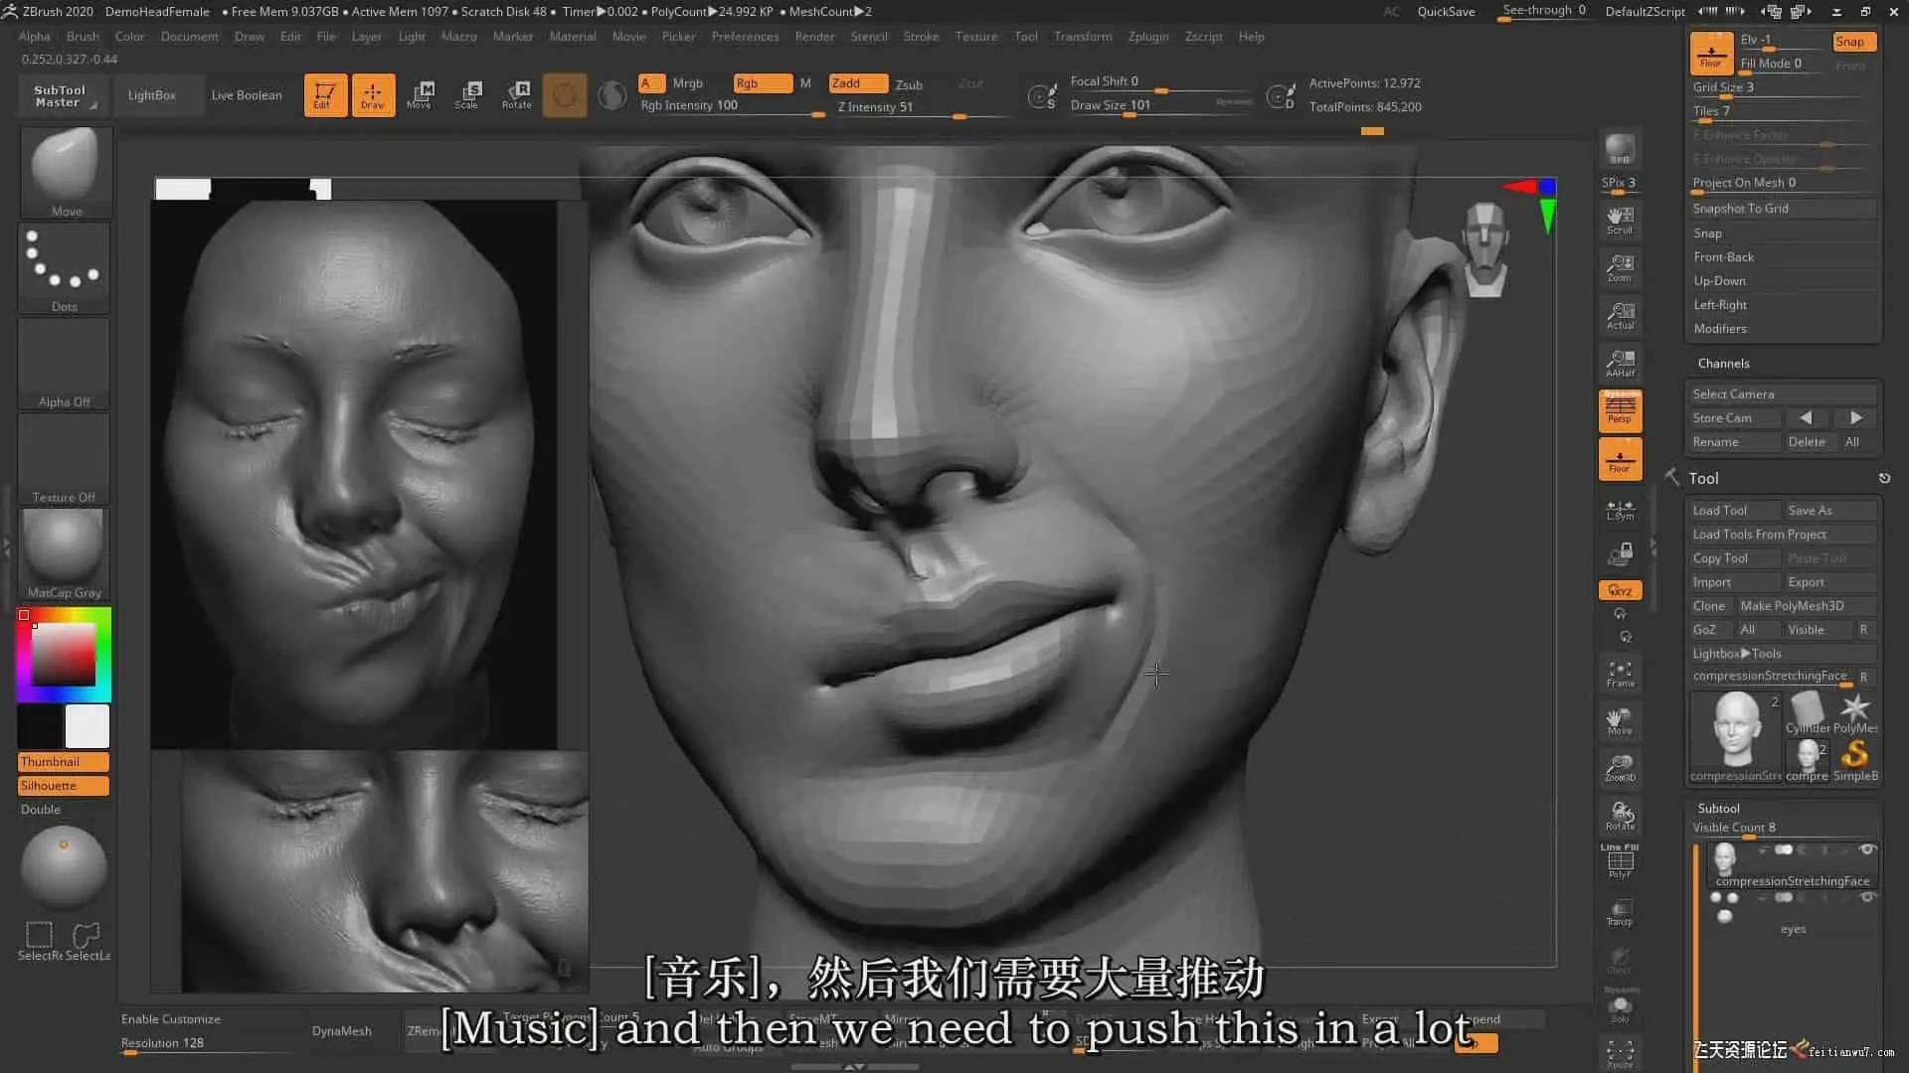Select the Move transform tool icon
Screen dimensions: 1909x1073
[x=420, y=94]
